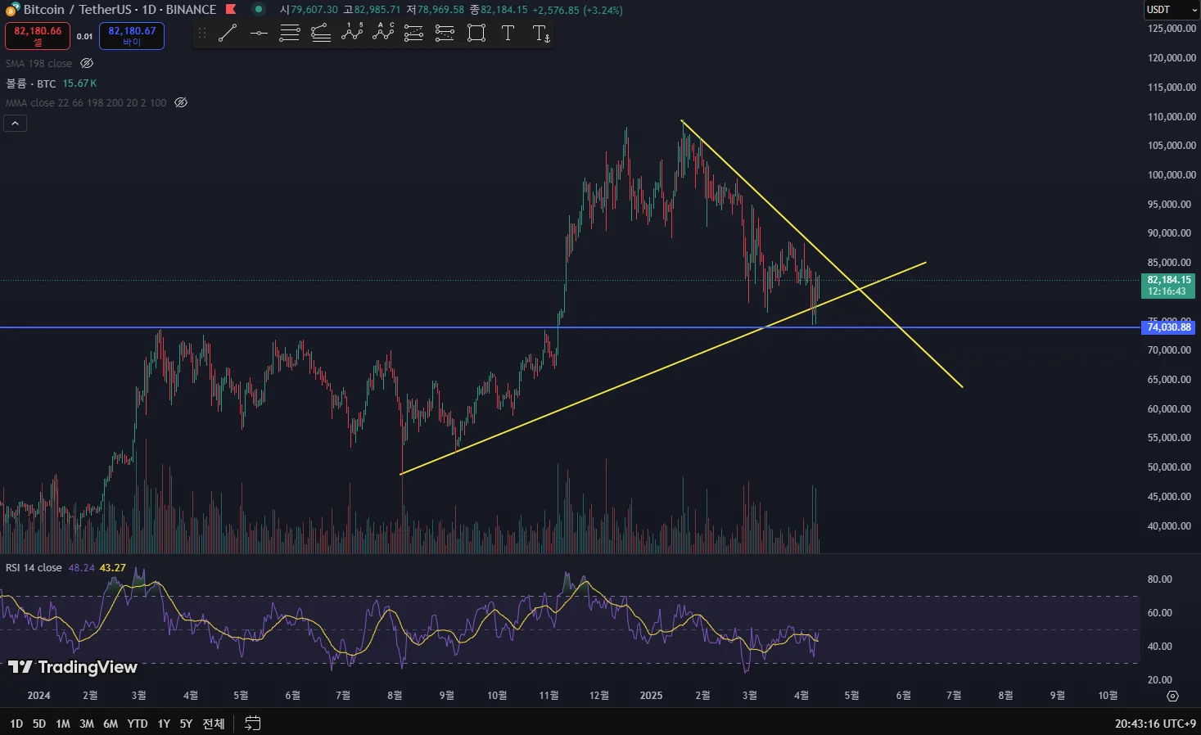Select the Rectangle drawing tool
This screenshot has width=1201, height=735.
tap(476, 34)
